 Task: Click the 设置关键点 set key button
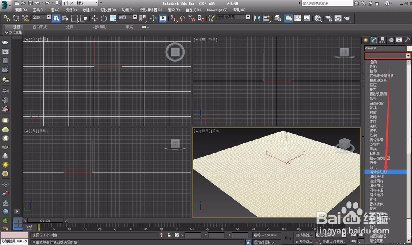[x=304, y=242]
